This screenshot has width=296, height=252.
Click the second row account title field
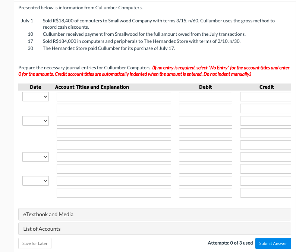[x=114, y=108]
